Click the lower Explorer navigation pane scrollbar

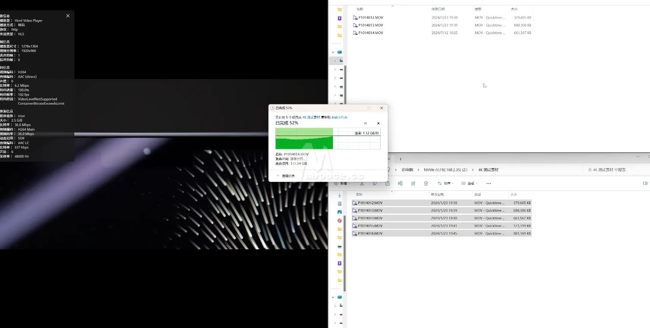pyautogui.click(x=345, y=254)
